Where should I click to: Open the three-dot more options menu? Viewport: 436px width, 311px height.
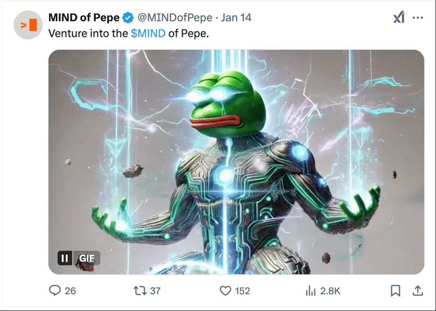point(418,18)
